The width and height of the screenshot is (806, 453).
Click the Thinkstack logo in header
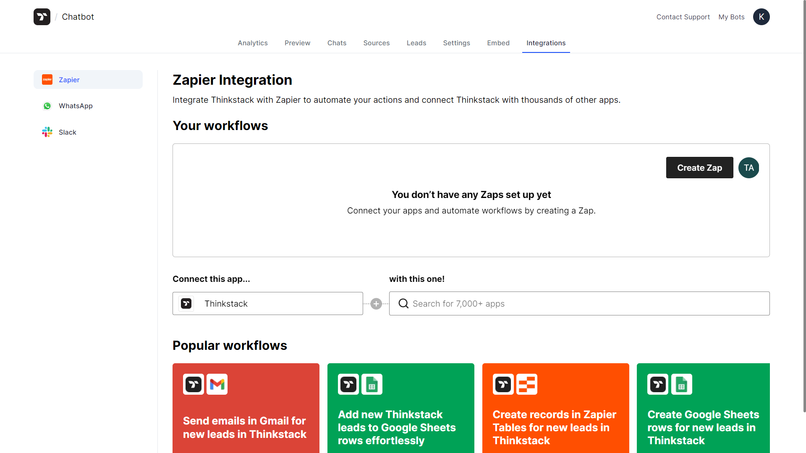(42, 17)
